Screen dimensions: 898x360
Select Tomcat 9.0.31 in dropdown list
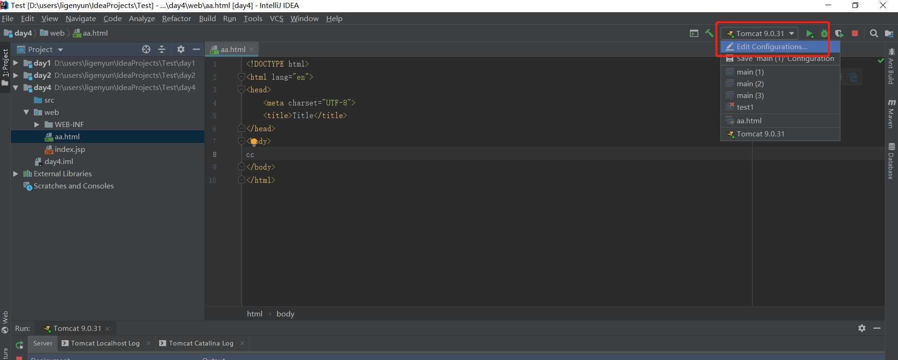pos(780,134)
